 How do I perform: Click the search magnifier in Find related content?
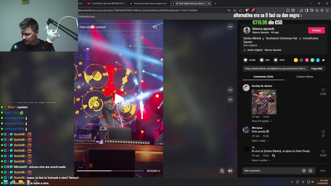pos(155,27)
